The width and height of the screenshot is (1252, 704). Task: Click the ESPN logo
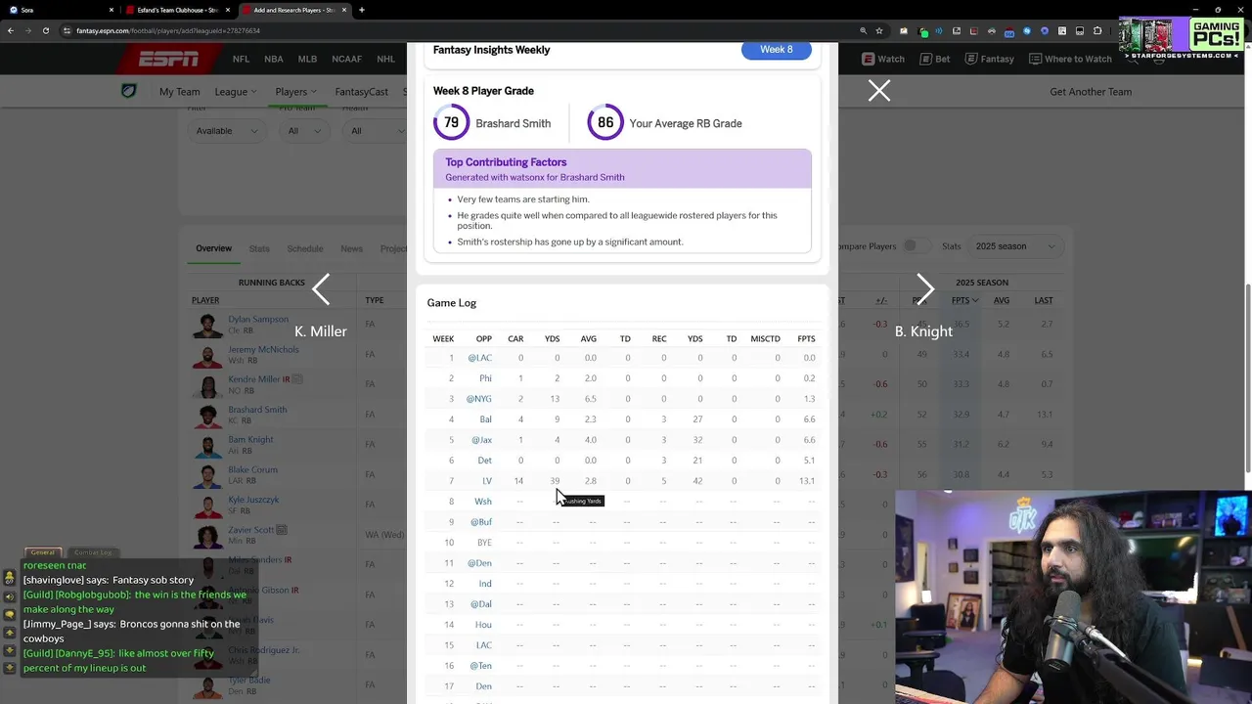click(168, 60)
